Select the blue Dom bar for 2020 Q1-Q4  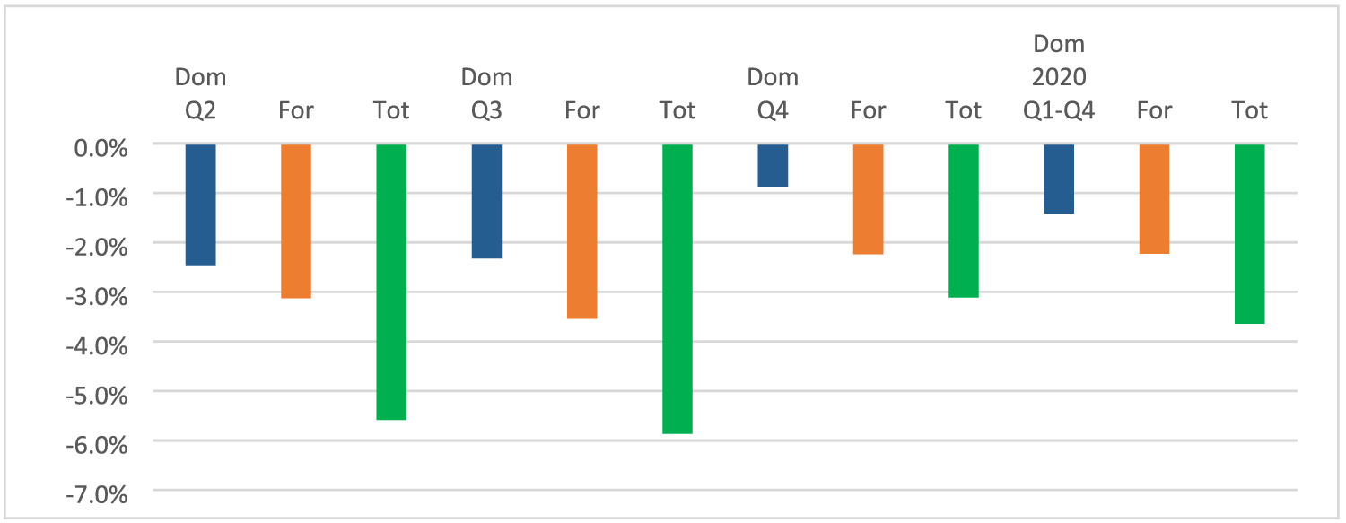(x=1059, y=179)
